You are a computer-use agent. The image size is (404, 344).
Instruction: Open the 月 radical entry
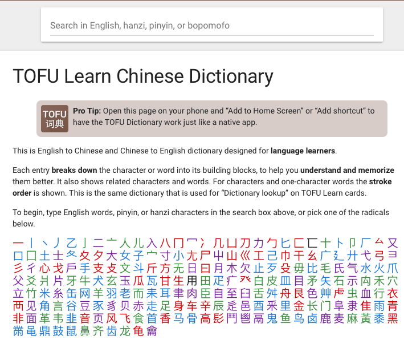pos(219,268)
